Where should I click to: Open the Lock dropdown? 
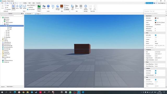[x=67, y=7]
